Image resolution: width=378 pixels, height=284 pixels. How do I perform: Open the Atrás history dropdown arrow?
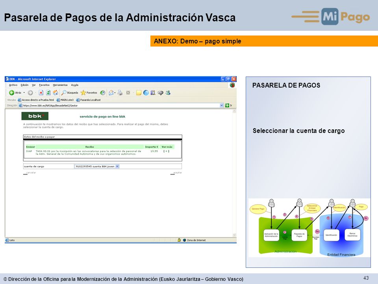tap(24, 92)
